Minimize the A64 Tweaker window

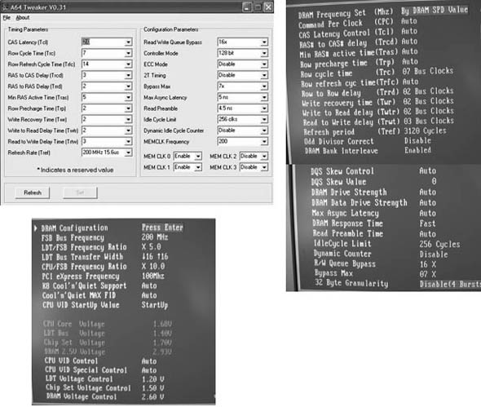click(247, 7)
